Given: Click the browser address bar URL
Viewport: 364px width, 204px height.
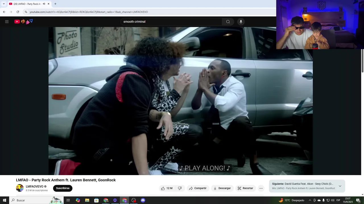Looking at the screenshot, I should [x=89, y=12].
